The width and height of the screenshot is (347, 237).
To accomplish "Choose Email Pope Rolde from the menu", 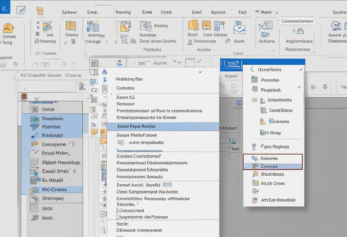I will 137,126.
